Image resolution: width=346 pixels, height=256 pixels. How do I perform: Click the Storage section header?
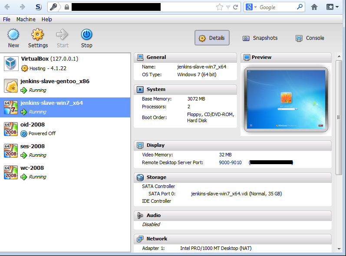click(x=233, y=178)
